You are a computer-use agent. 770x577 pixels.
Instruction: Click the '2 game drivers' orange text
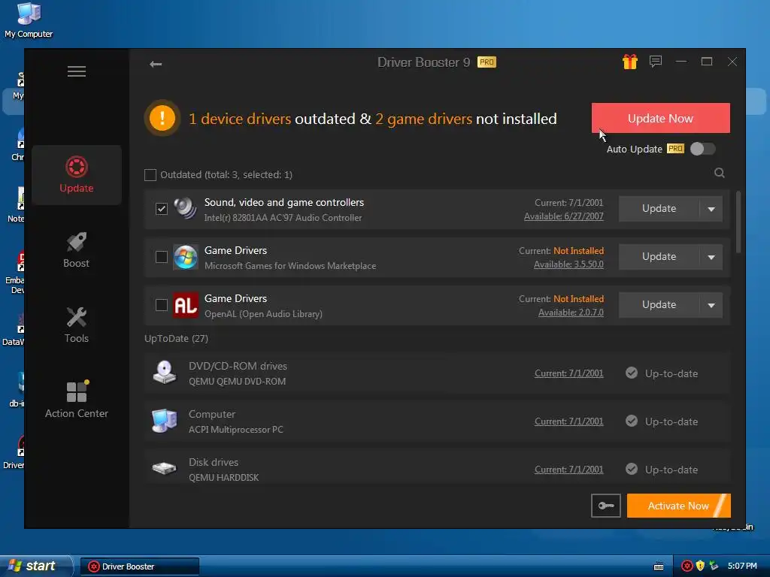(424, 119)
